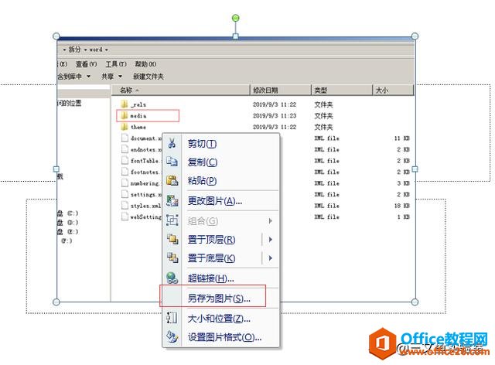Click the settings.xml file icon

point(125,194)
